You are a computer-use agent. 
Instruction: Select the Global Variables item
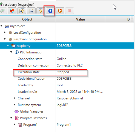coord(32,111)
